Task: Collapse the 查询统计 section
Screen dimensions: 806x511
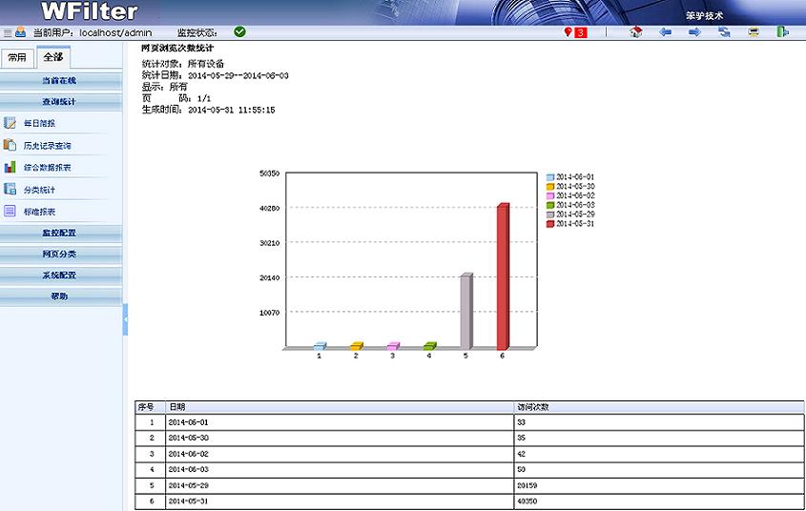Action: click(x=60, y=101)
